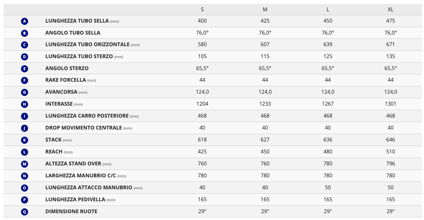This screenshot has height=220, width=424.
Task: Select the Interasse value 1204
Action: (202, 104)
